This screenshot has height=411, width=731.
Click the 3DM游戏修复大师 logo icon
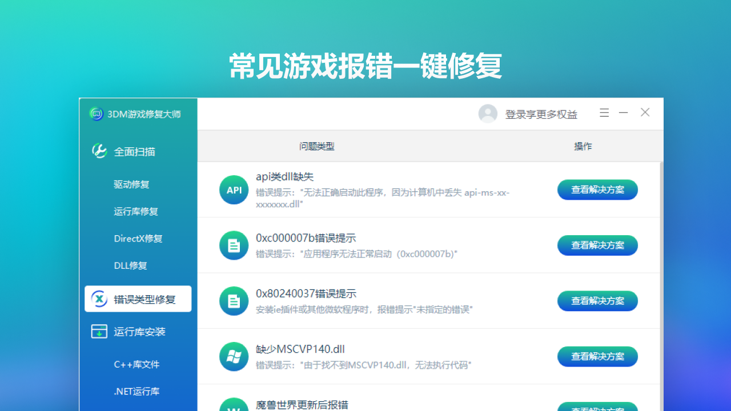click(x=96, y=114)
